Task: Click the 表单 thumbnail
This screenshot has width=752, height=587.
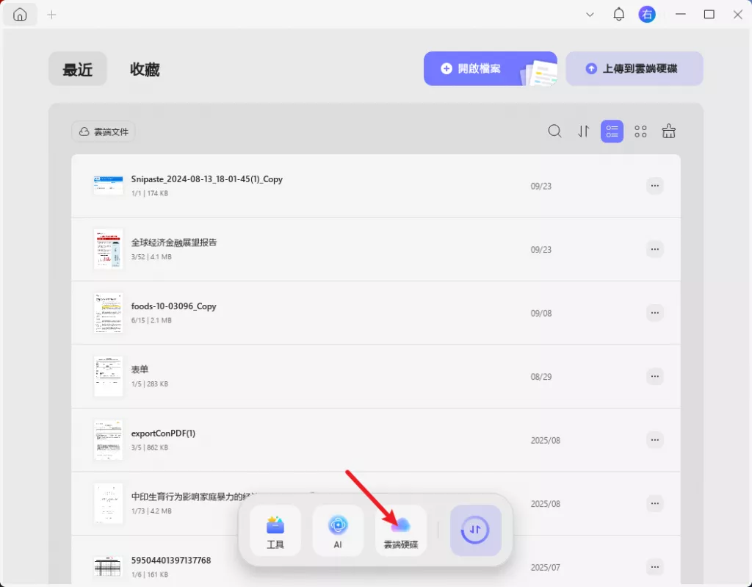Action: pyautogui.click(x=109, y=376)
